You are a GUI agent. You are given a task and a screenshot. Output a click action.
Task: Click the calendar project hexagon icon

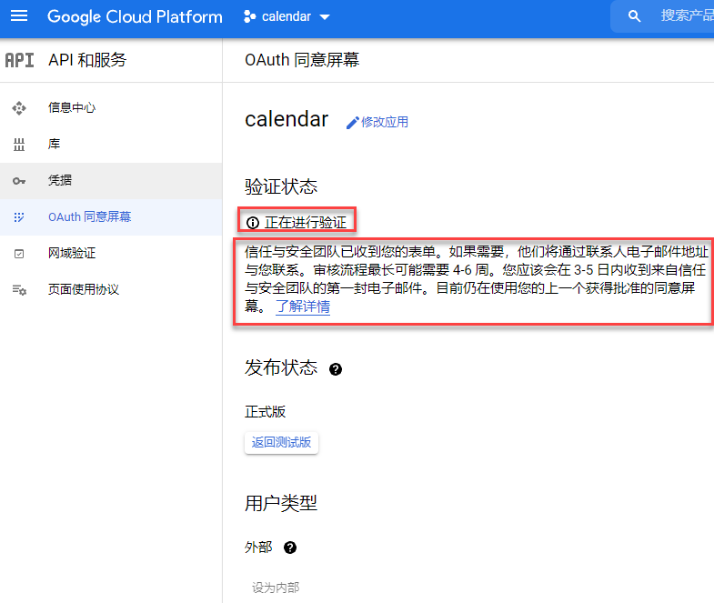(249, 17)
